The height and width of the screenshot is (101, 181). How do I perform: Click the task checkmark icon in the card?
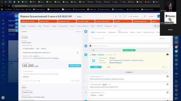[94, 61]
